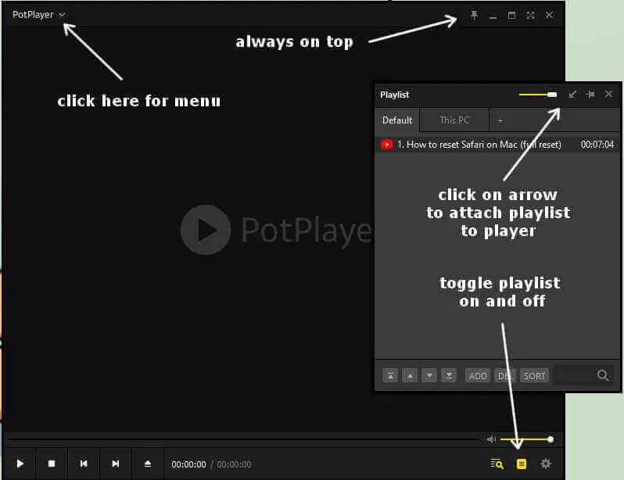The width and height of the screenshot is (624, 480).
Task: Move selected playlist item to top
Action: coord(390,375)
